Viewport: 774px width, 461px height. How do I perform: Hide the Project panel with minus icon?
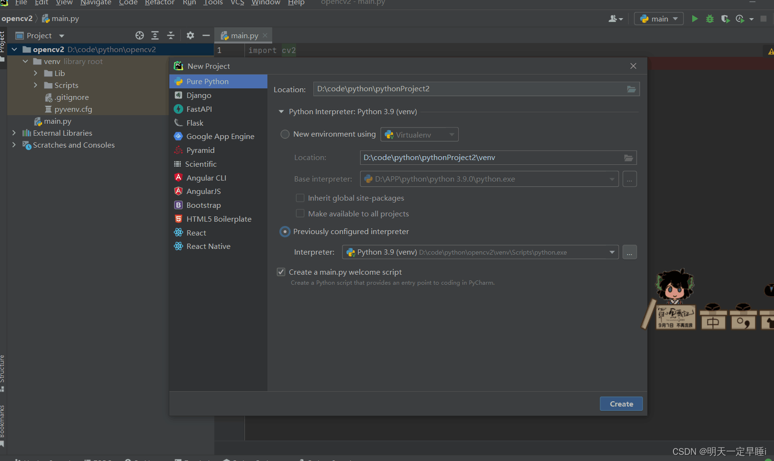pos(206,35)
